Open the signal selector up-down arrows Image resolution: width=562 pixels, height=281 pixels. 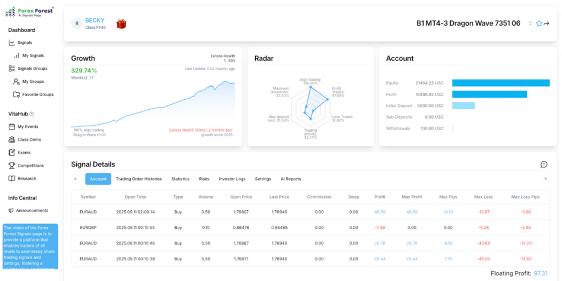pyautogui.click(x=530, y=24)
